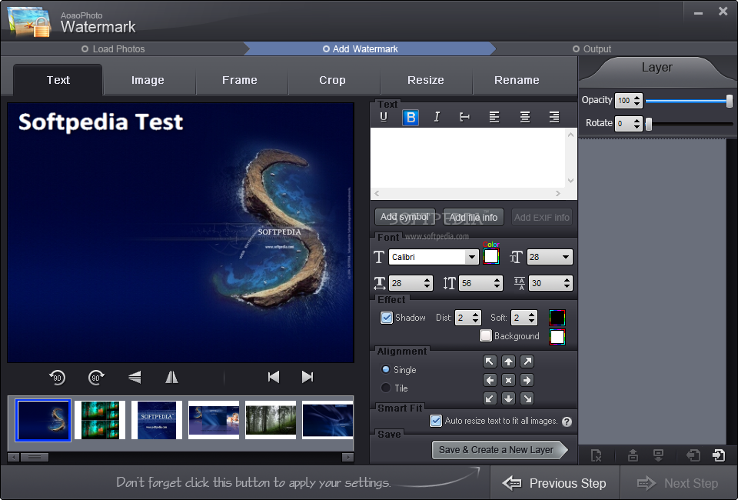This screenshot has width=738, height=500.
Task: Center-align the watermark text
Action: tap(525, 117)
